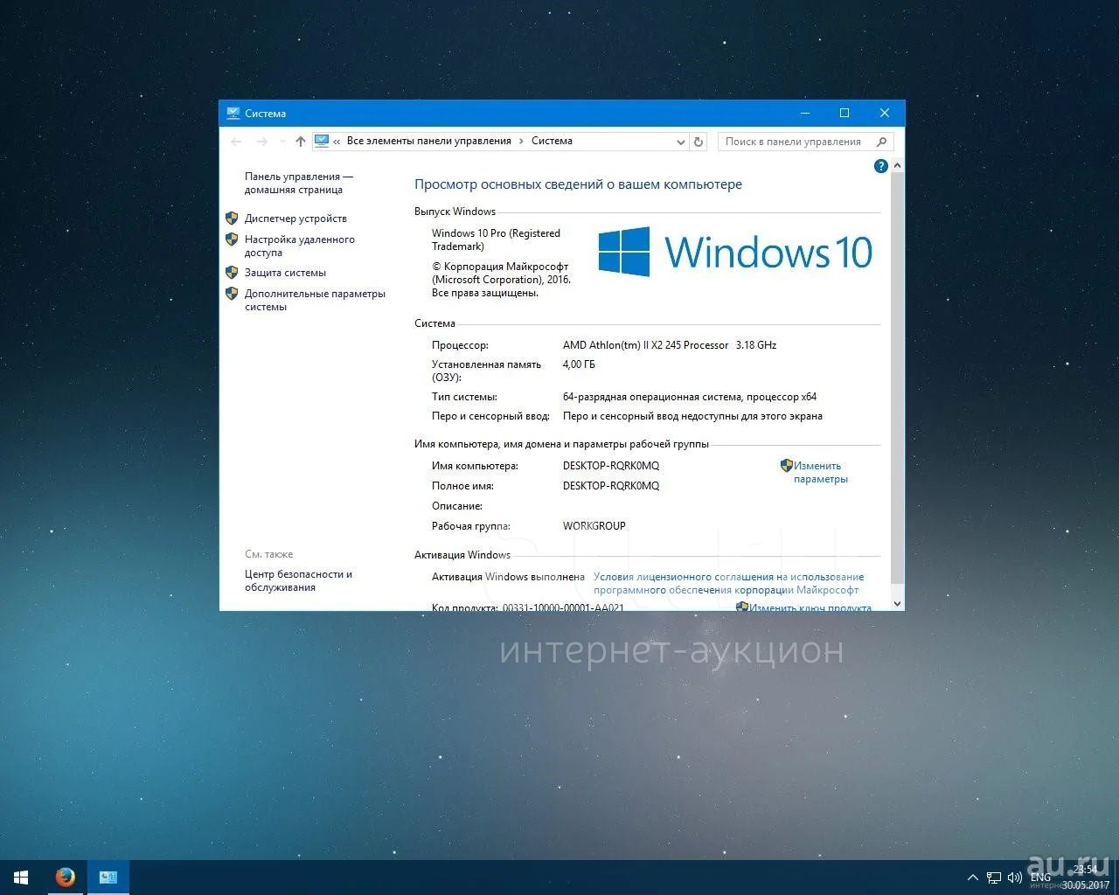Image resolution: width=1119 pixels, height=895 pixels.
Task: Open the Windows Start menu
Action: coord(21,878)
